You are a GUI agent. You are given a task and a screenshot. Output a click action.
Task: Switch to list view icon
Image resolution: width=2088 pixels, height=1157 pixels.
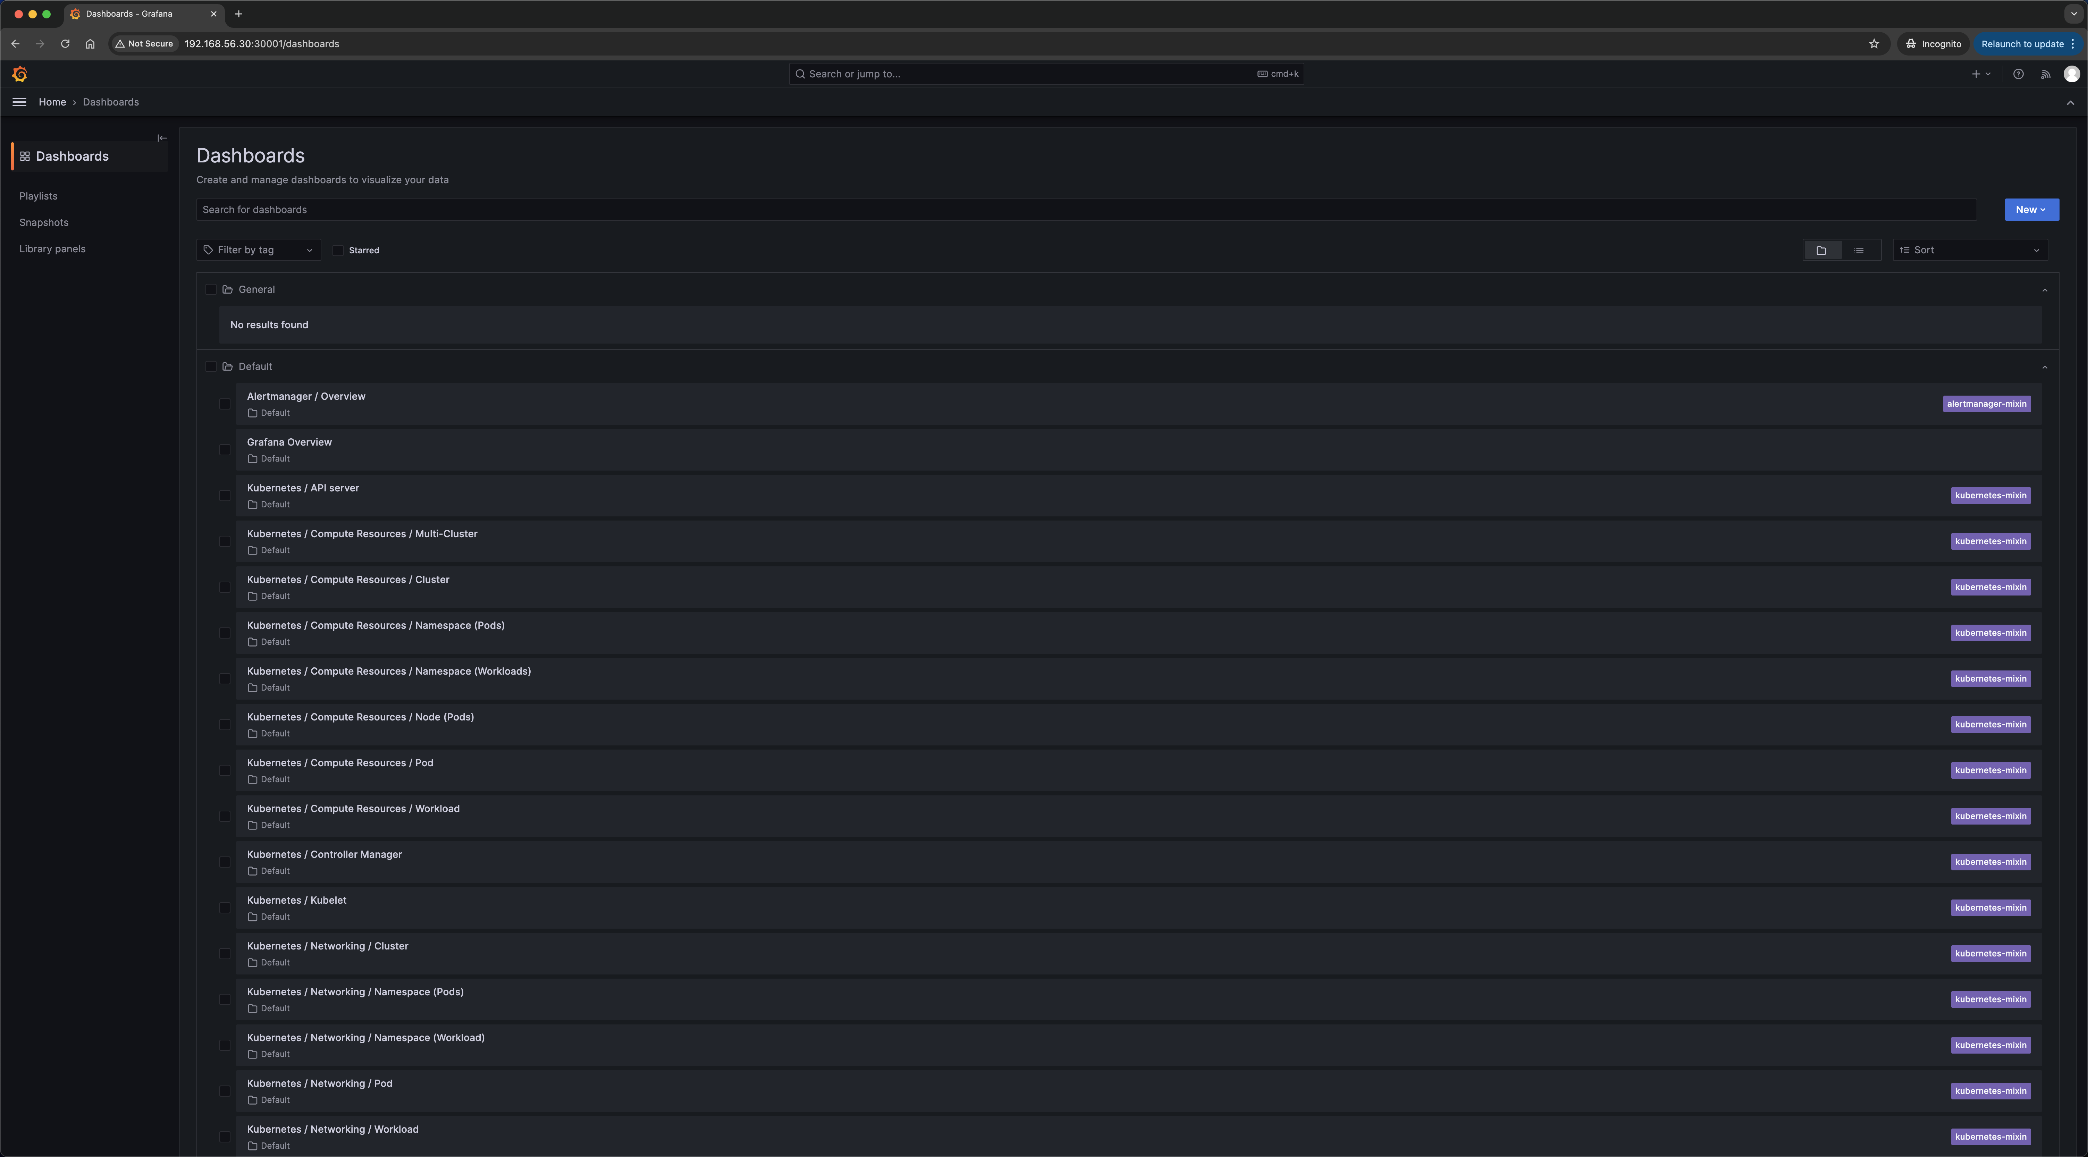(1859, 250)
